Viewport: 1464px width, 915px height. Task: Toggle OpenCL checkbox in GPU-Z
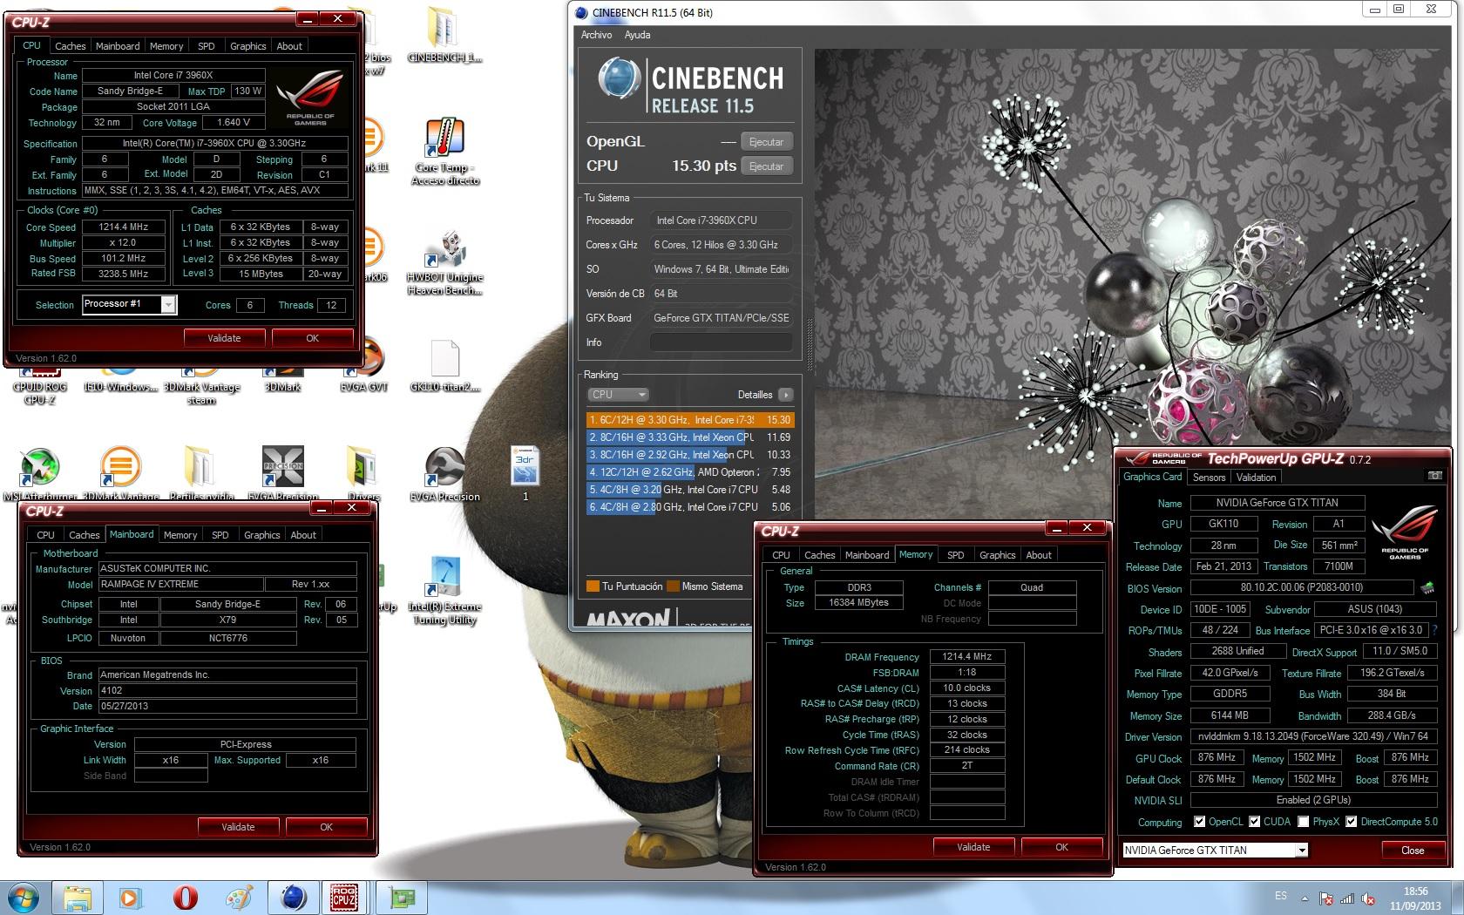coord(1199,822)
